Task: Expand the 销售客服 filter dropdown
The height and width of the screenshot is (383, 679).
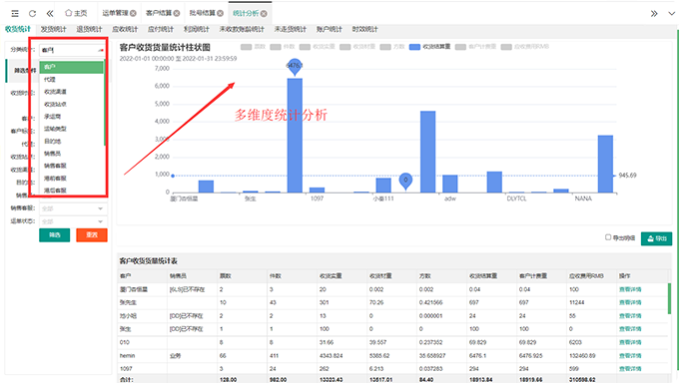Action: (x=73, y=208)
